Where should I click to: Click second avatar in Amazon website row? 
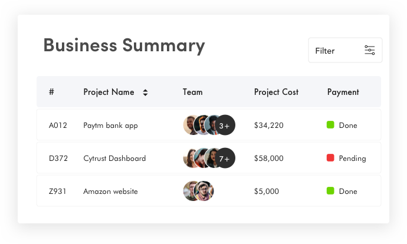(204, 191)
